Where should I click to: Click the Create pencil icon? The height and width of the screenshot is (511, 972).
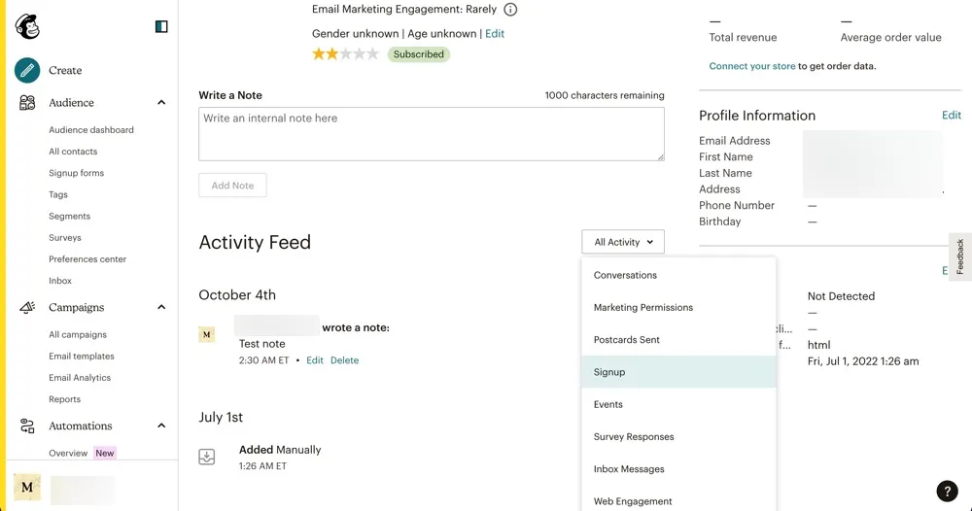[27, 70]
